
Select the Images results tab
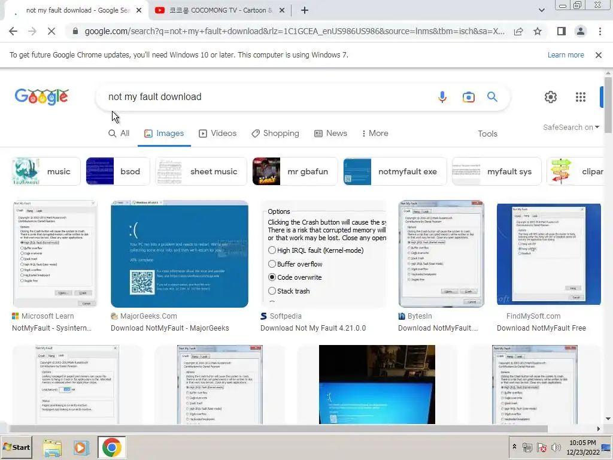pos(164,134)
